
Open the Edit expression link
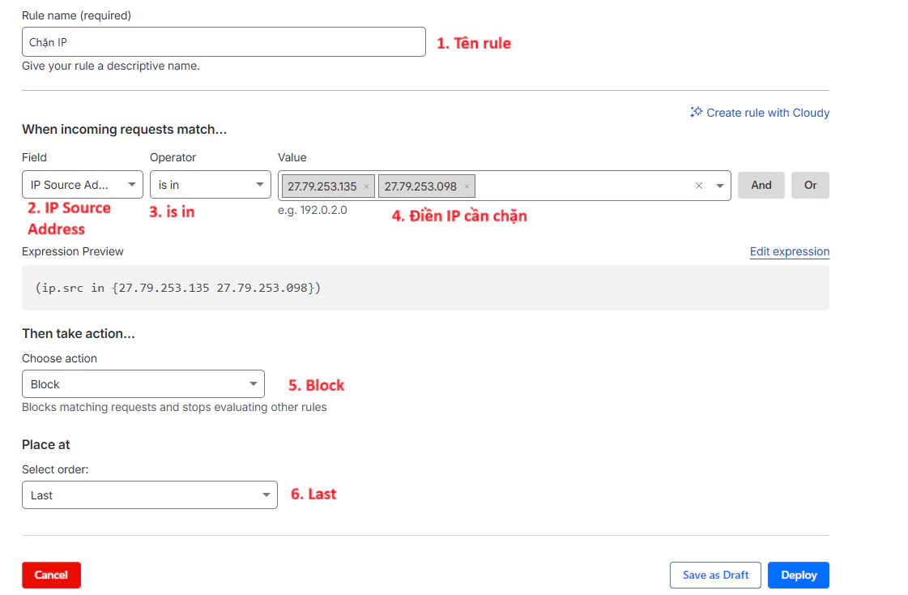coord(789,251)
